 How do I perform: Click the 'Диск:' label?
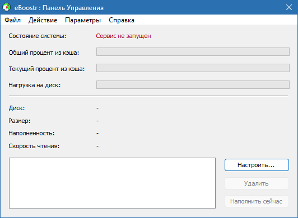coord(17,108)
